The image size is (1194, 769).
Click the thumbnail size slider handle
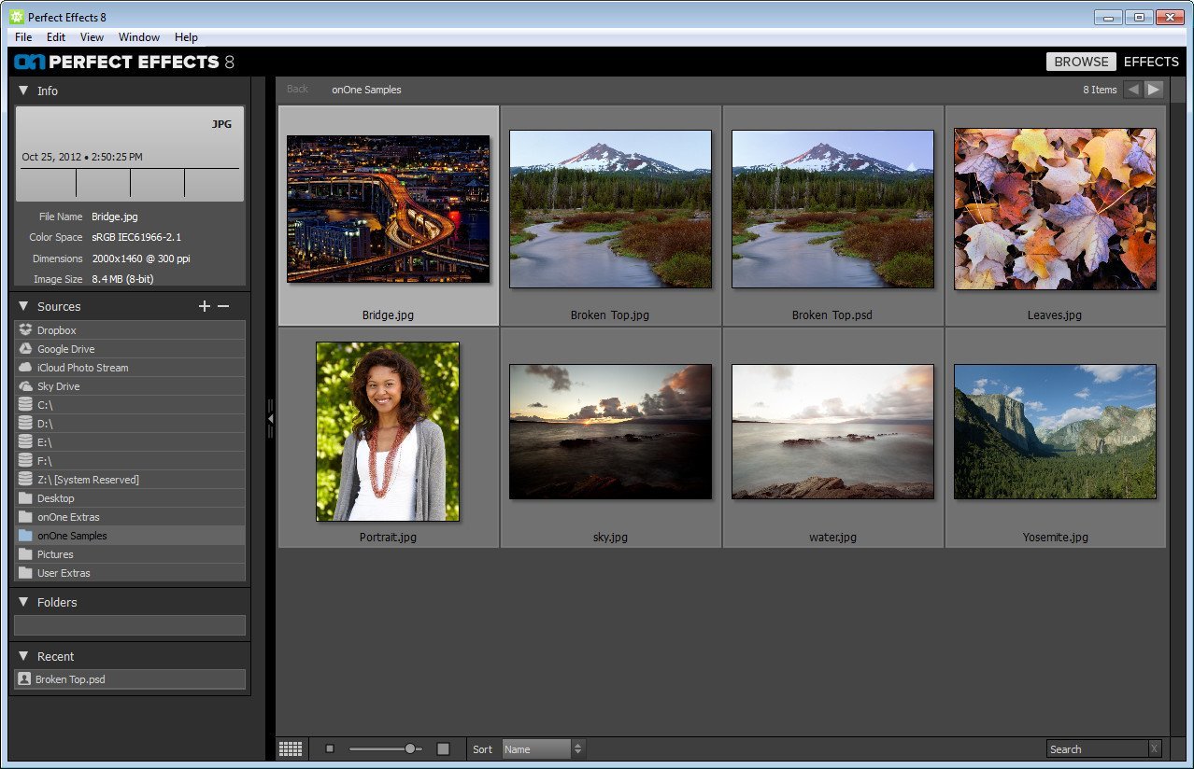[410, 748]
